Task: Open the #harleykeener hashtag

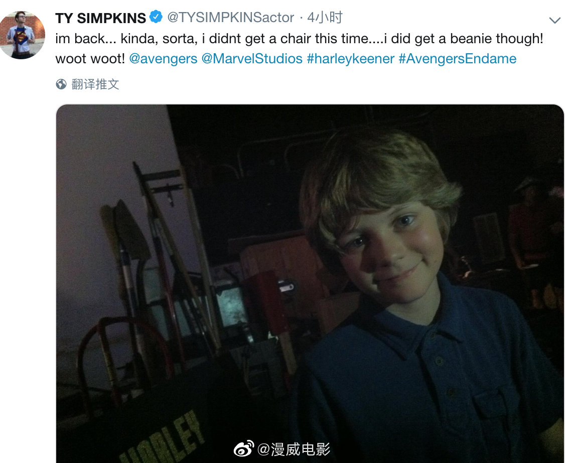Action: tap(351, 58)
